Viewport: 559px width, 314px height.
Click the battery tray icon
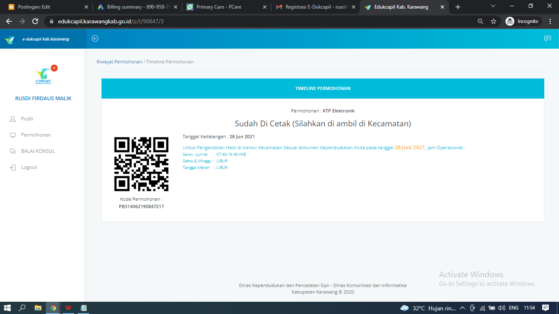[492, 308]
